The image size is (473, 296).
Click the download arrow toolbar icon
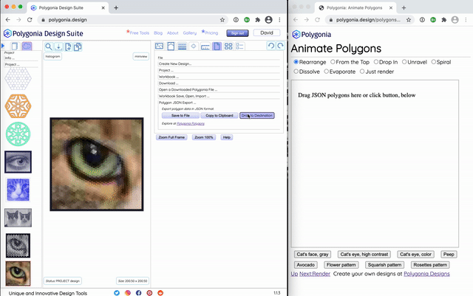[58, 47]
